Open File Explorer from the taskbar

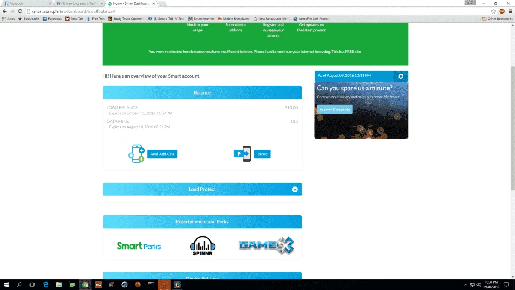(x=59, y=284)
